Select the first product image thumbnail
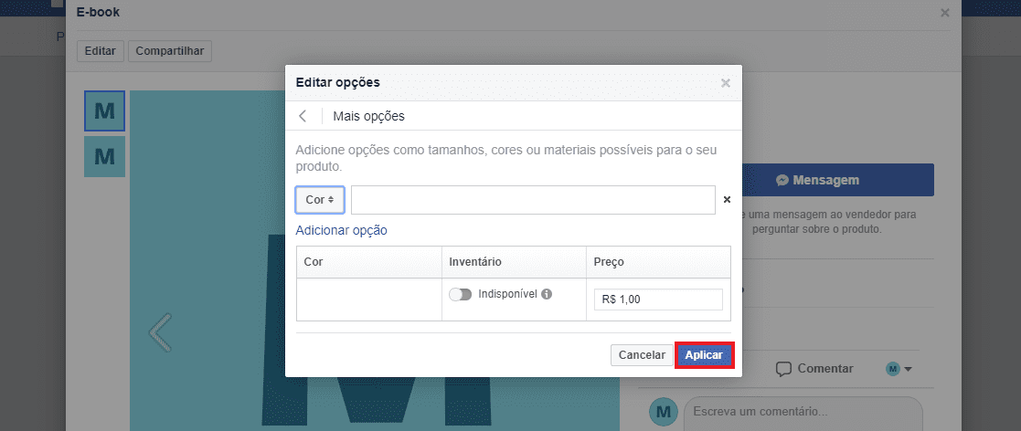1021x431 pixels. 104,111
